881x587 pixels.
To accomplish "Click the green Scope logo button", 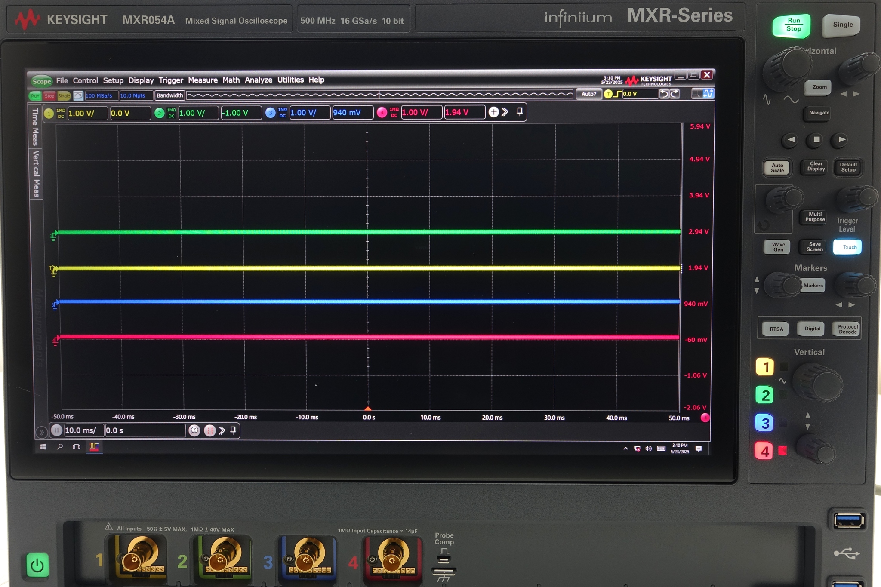I will pyautogui.click(x=41, y=81).
